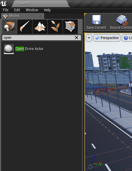Open Geometry Editing mode cube icon
This screenshot has height=171, width=132.
(x=70, y=27)
